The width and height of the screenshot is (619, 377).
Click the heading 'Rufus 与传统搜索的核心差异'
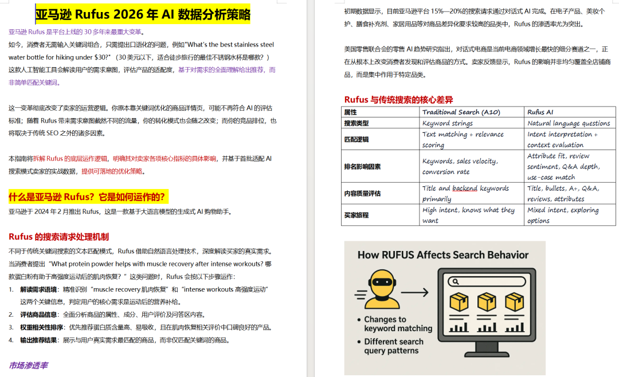click(398, 100)
